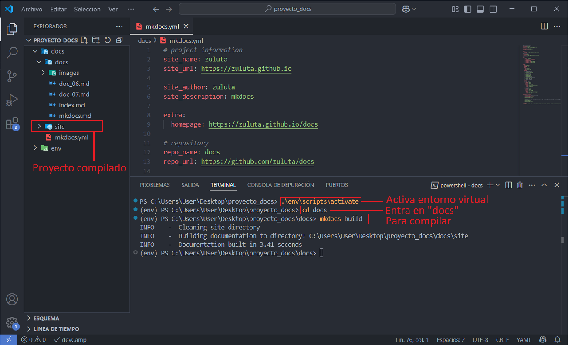Collapse all folders in Explorer
The height and width of the screenshot is (345, 568).
pyautogui.click(x=119, y=40)
